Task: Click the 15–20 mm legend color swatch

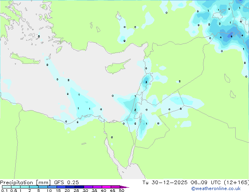Action: point(61,187)
